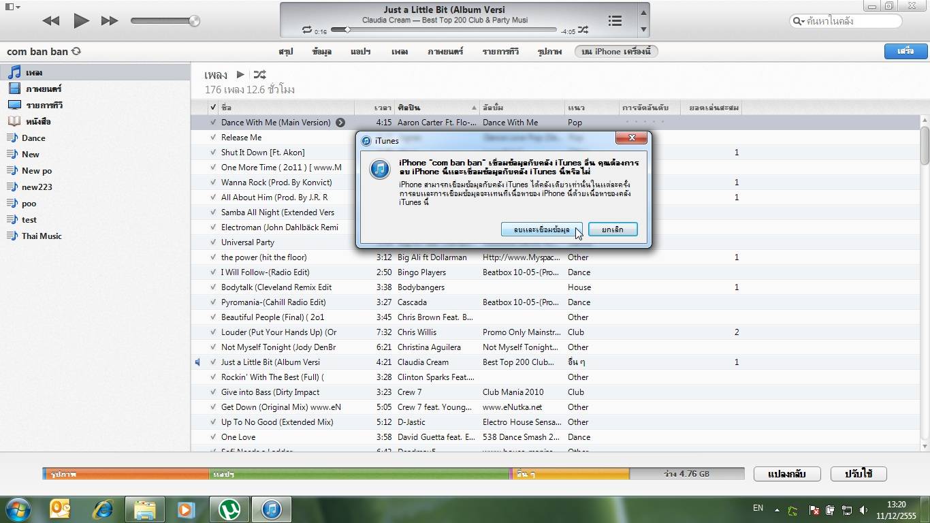Image resolution: width=930 pixels, height=523 pixels.
Task: Click the volume slider knob
Action: click(x=194, y=21)
